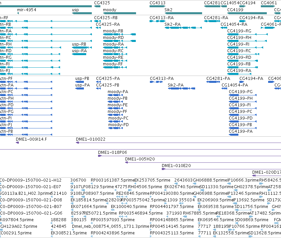281x238 pixels.
Task: Click the mir-4954 gene label
Action: tap(27, 10)
